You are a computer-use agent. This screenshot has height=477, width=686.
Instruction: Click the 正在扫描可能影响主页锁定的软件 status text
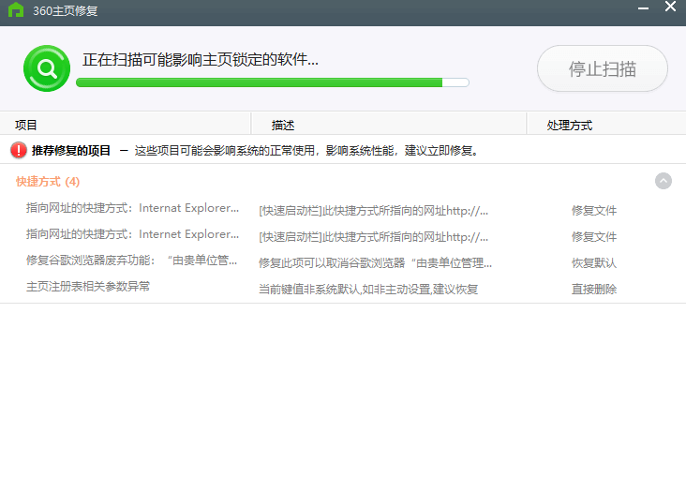[201, 60]
